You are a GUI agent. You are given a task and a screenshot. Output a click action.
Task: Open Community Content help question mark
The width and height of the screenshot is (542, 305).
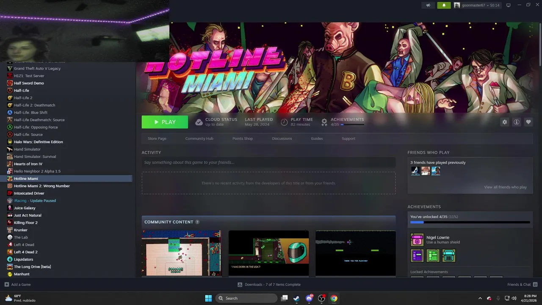coord(197,222)
